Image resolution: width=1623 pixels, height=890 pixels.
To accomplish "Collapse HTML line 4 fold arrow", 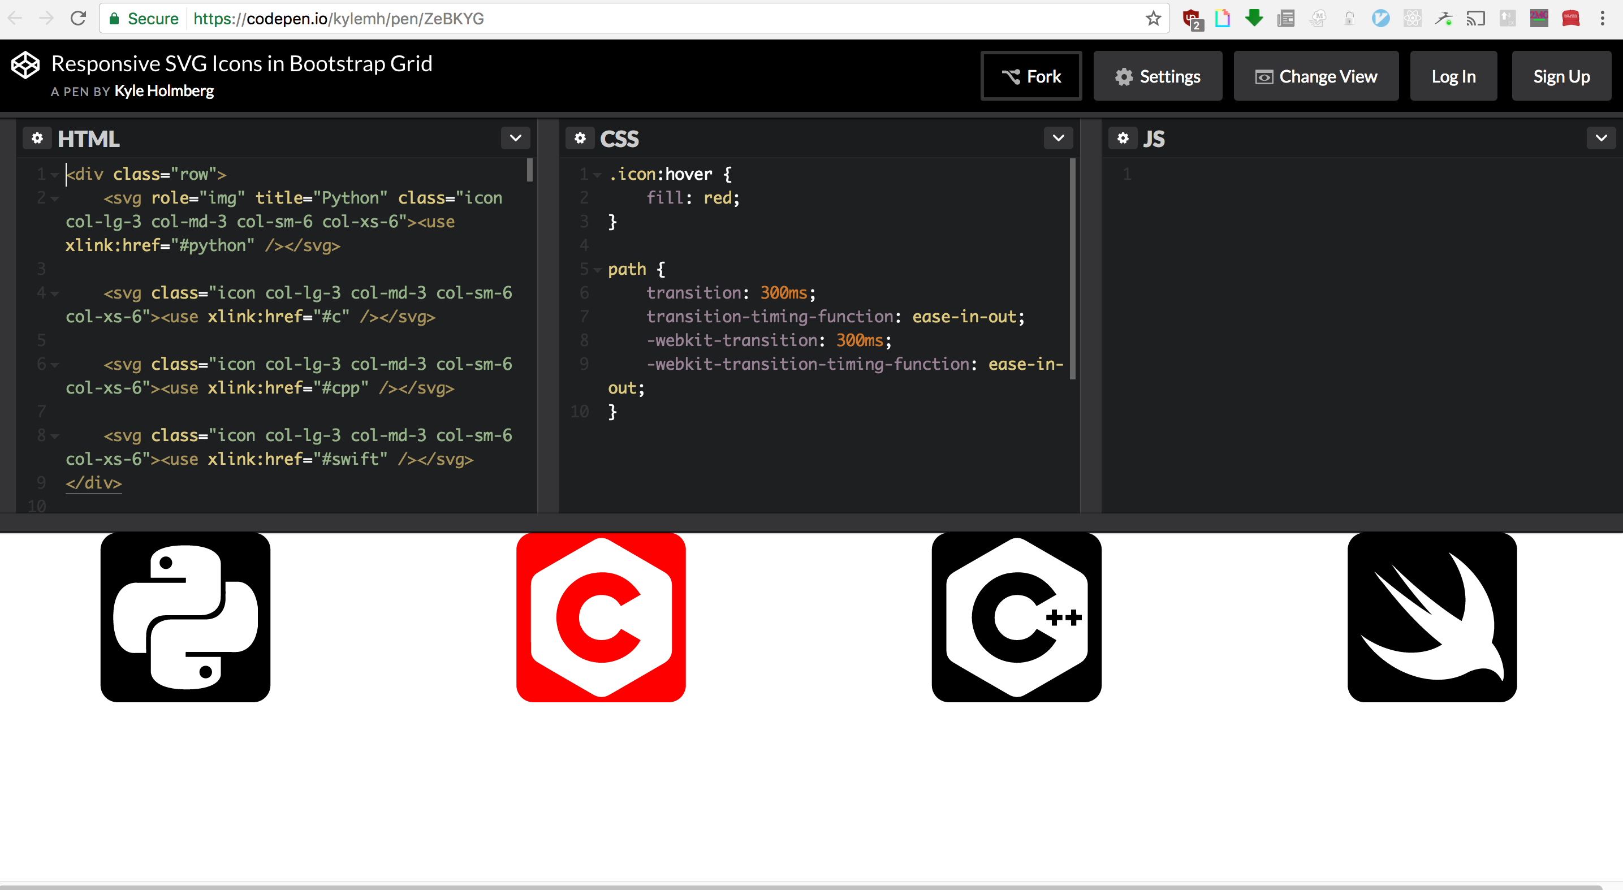I will coord(55,293).
